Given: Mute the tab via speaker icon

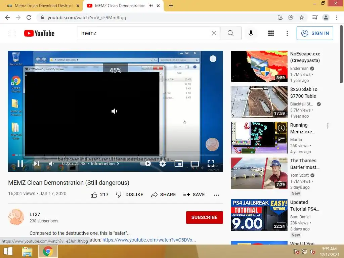Looking at the screenshot, I should [x=151, y=6].
